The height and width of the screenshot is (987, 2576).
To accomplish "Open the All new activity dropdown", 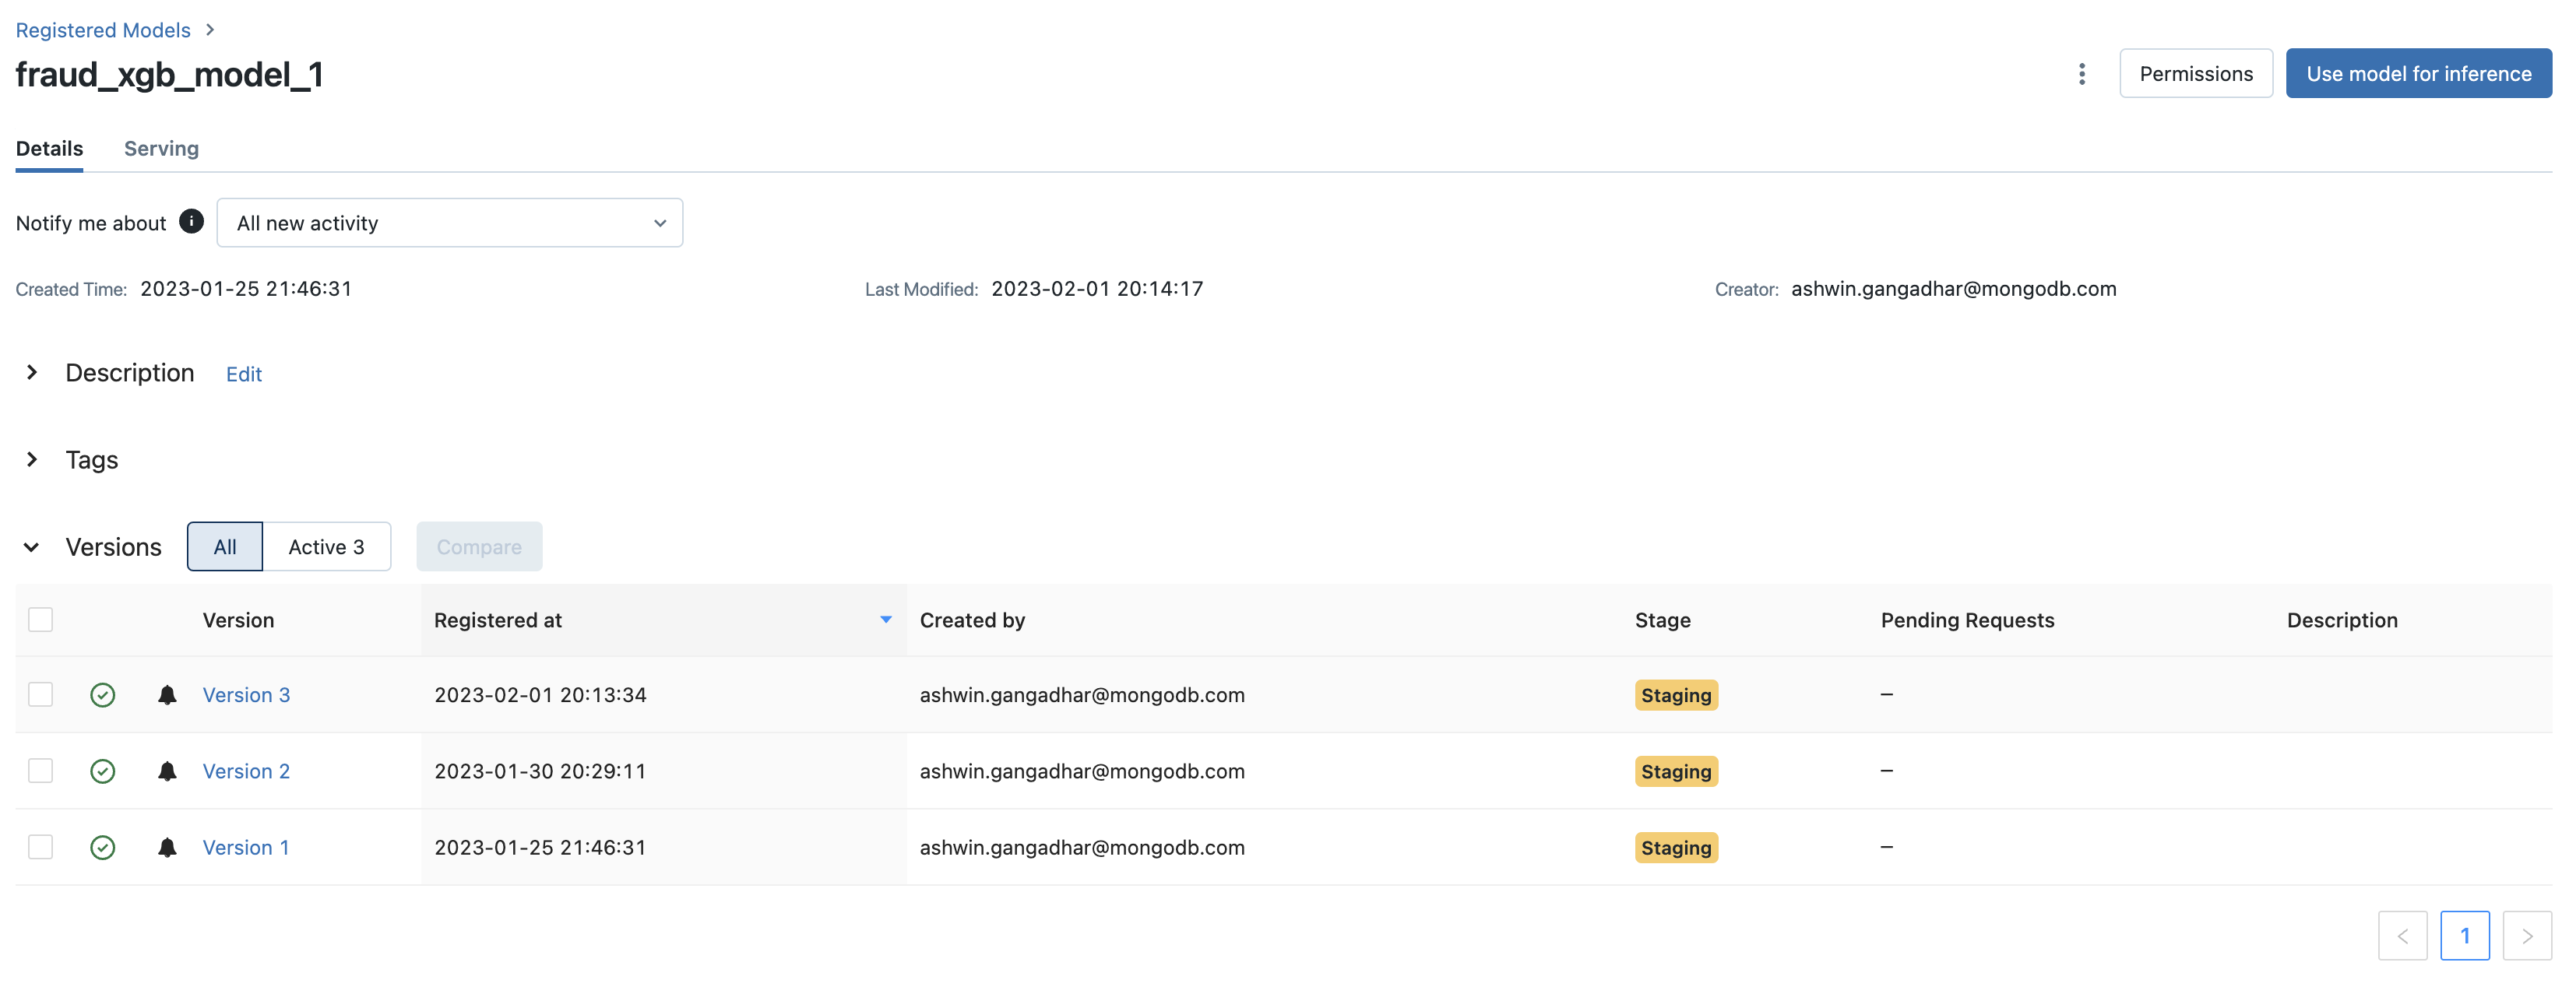I will click(449, 223).
